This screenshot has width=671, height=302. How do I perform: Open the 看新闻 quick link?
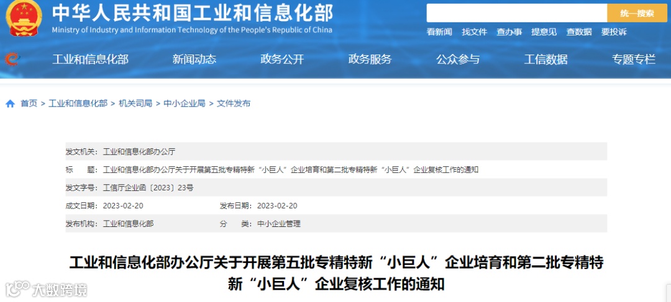[x=439, y=32]
